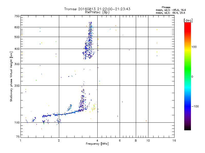Click the '600' height axis label
205x153 pixels.
(17, 27)
